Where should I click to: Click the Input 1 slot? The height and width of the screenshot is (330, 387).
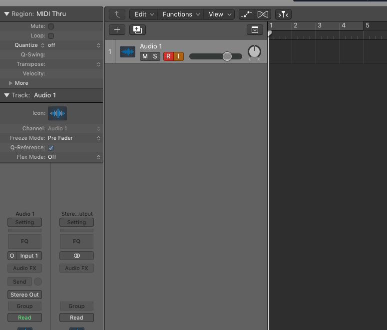pyautogui.click(x=29, y=256)
